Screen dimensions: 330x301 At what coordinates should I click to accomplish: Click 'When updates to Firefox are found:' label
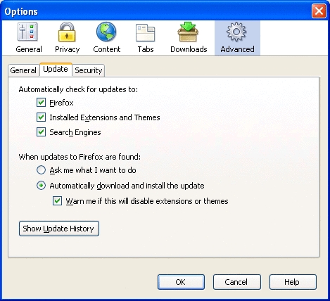tap(80, 157)
